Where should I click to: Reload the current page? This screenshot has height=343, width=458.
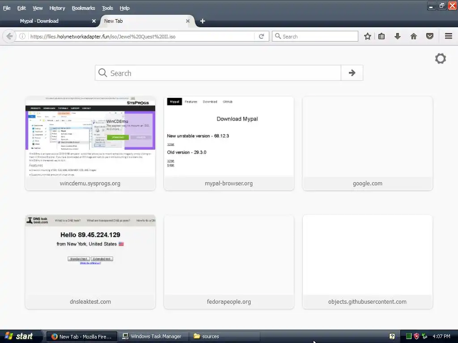click(x=261, y=37)
